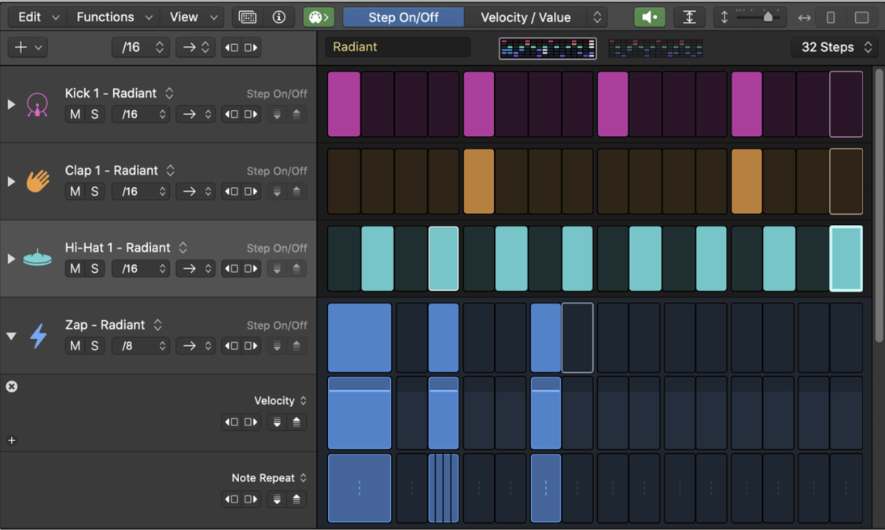This screenshot has width=885, height=530.
Task: Click the green pattern loop icon in toolbar
Action: pos(317,17)
